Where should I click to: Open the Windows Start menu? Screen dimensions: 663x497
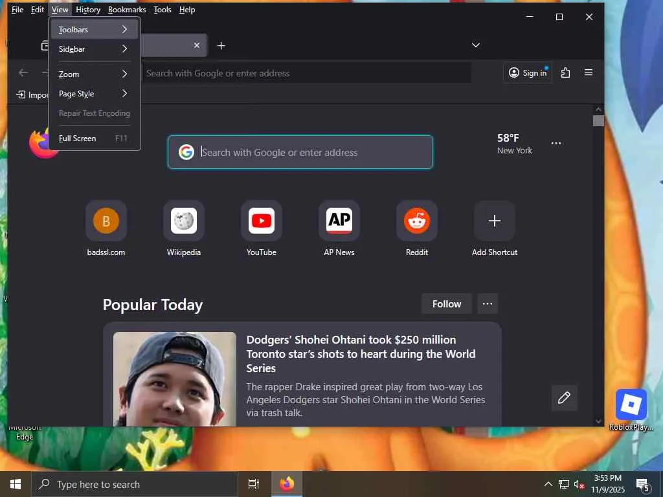16,484
